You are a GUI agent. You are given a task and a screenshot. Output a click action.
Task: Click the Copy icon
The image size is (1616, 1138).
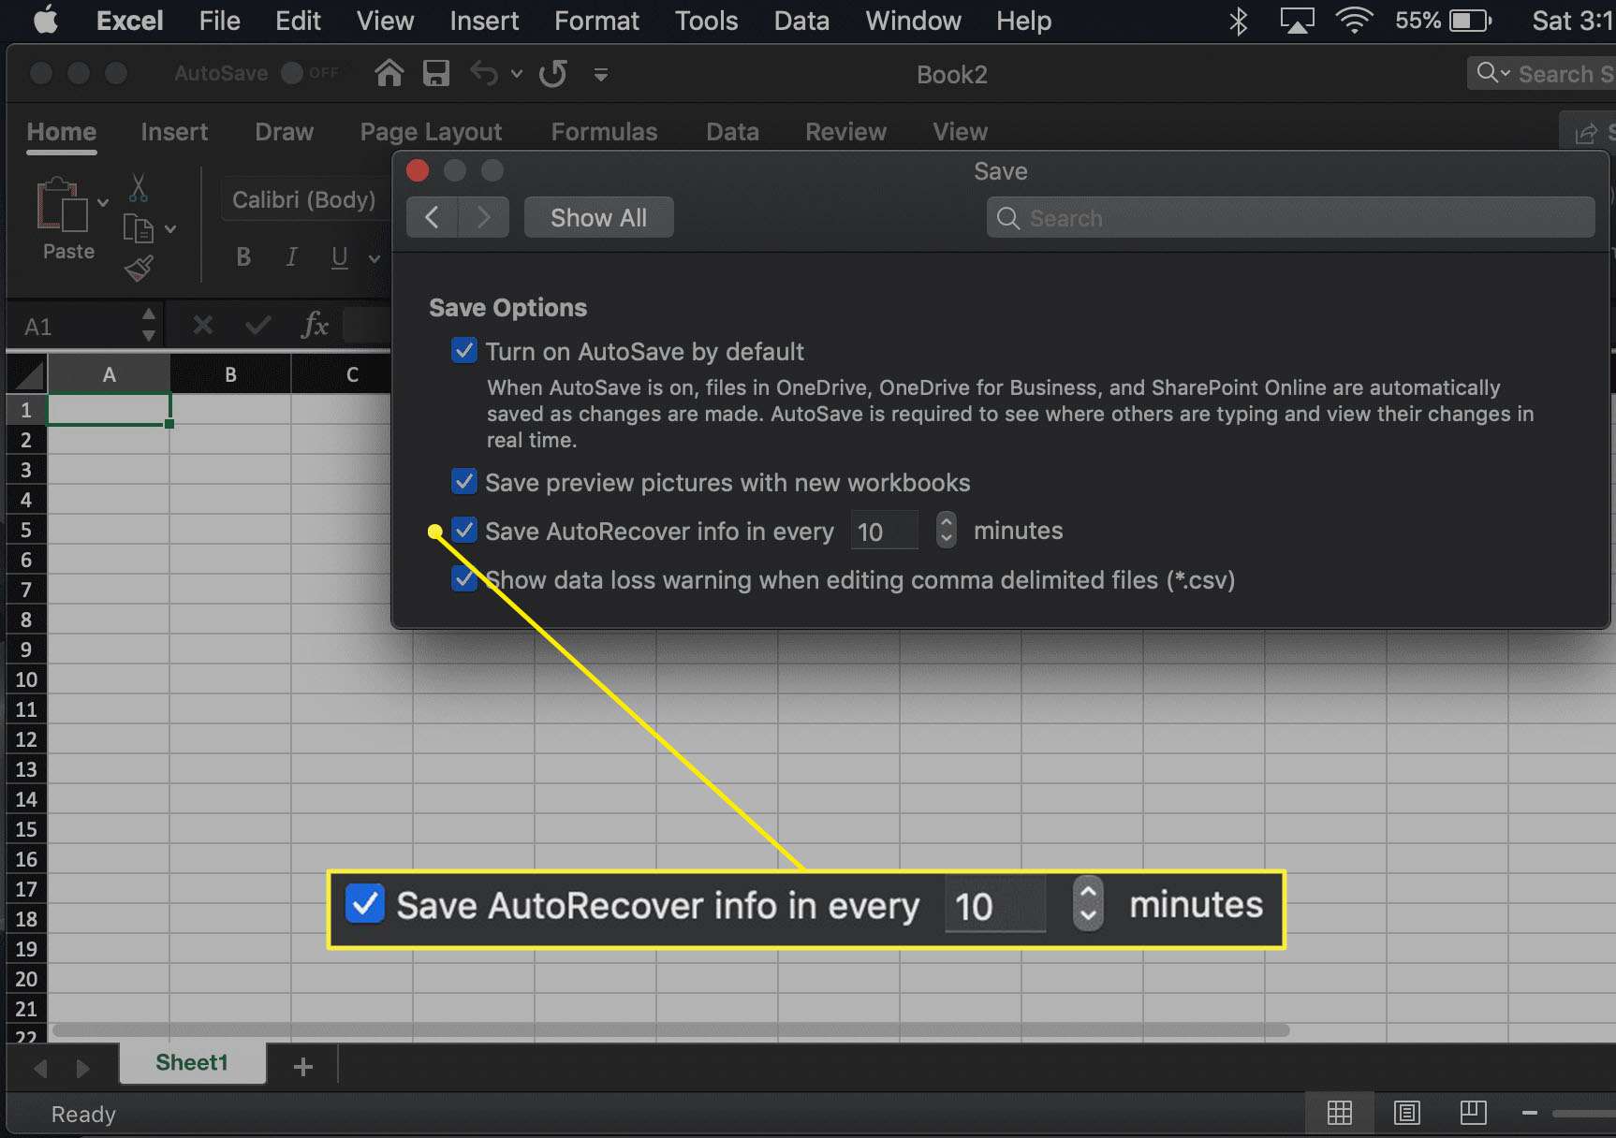pyautogui.click(x=139, y=228)
